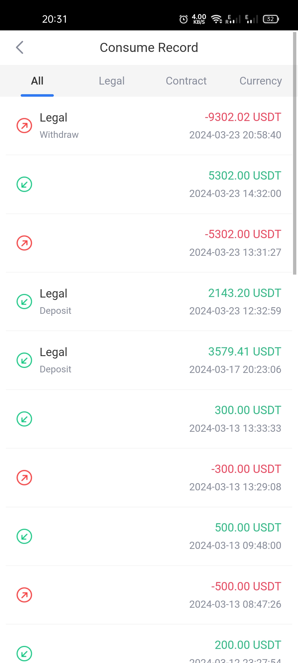Click red outgoing icon for -300.00 USDT
298x663 pixels.
(24, 478)
